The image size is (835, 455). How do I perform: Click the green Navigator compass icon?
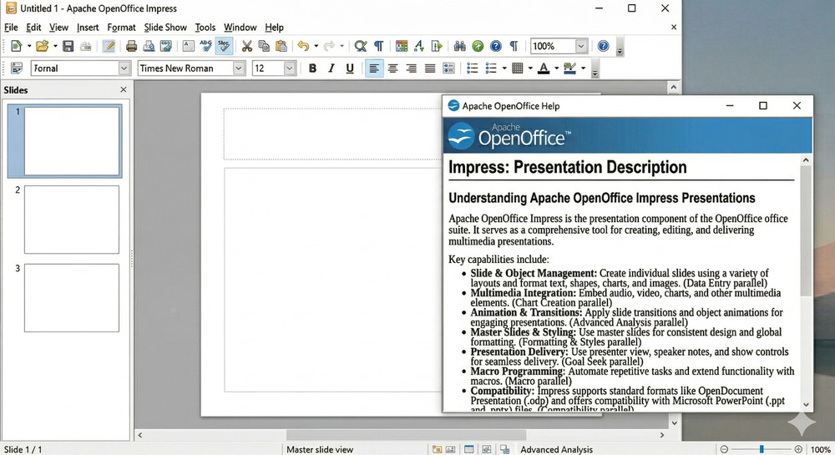pos(478,46)
